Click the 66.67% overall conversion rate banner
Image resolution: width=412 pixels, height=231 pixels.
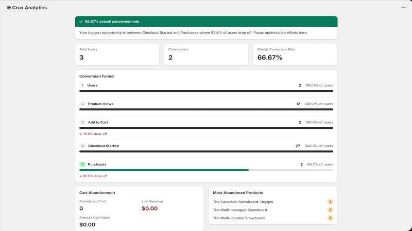click(x=207, y=22)
